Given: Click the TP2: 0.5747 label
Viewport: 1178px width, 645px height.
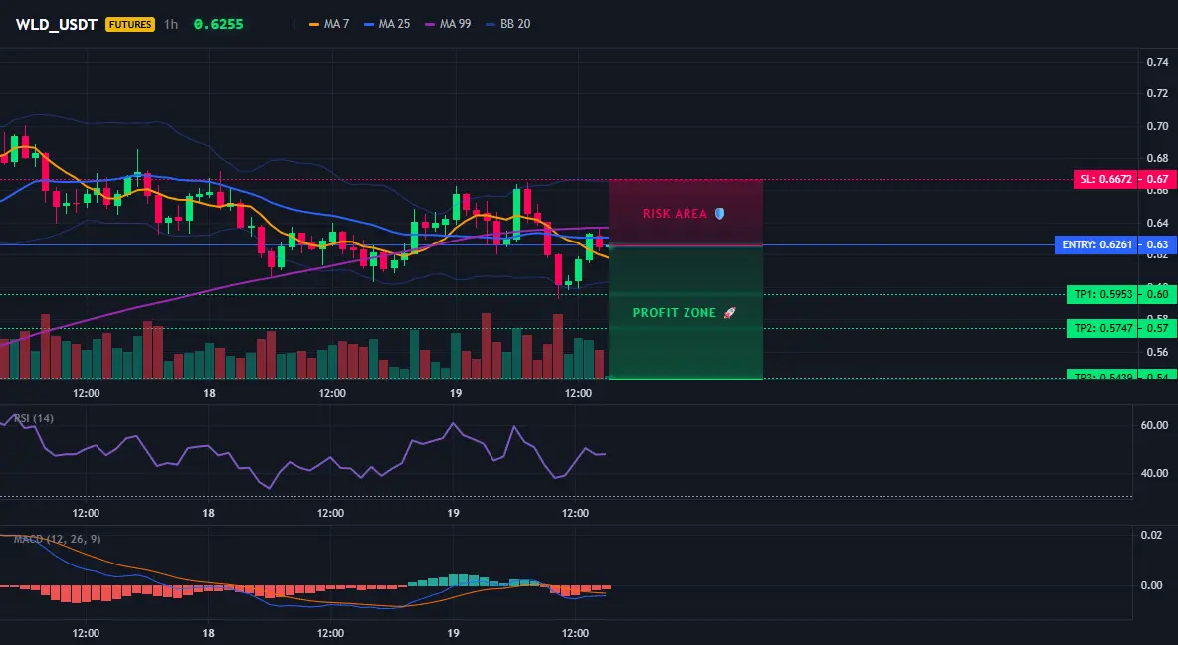Looking at the screenshot, I should pos(1102,328).
